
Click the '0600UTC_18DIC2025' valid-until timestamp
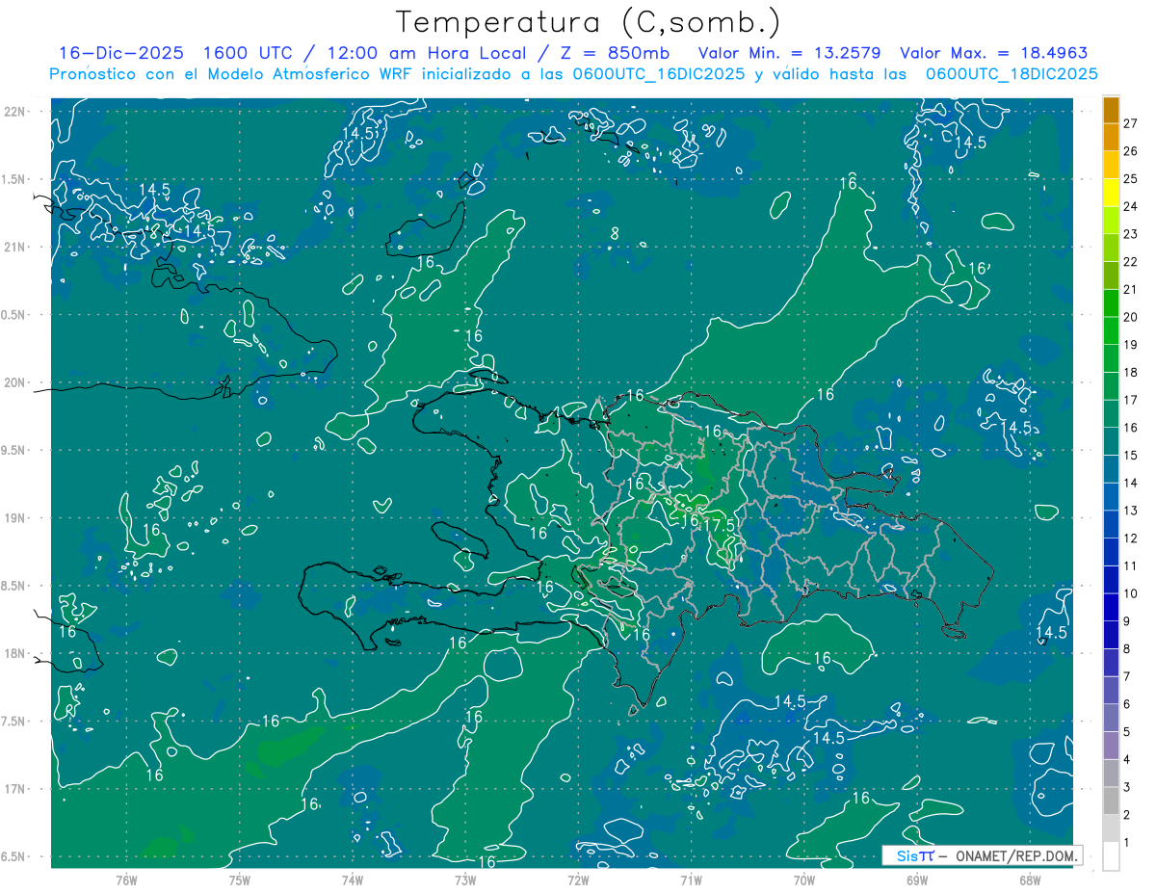pos(1011,74)
